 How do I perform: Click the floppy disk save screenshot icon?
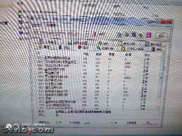pyautogui.click(x=134, y=35)
